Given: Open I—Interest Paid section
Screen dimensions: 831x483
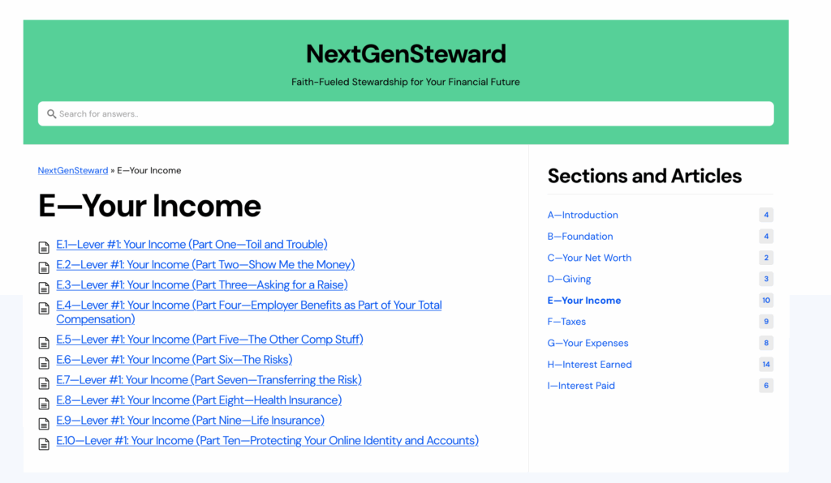Looking at the screenshot, I should pyautogui.click(x=581, y=386).
